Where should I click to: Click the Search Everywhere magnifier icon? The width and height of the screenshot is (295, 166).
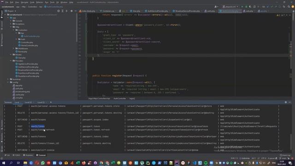pyautogui.click(x=289, y=6)
